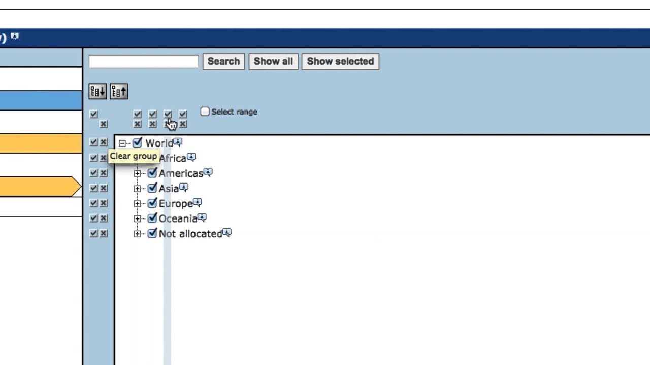Click the Not allocated label text

point(190,234)
